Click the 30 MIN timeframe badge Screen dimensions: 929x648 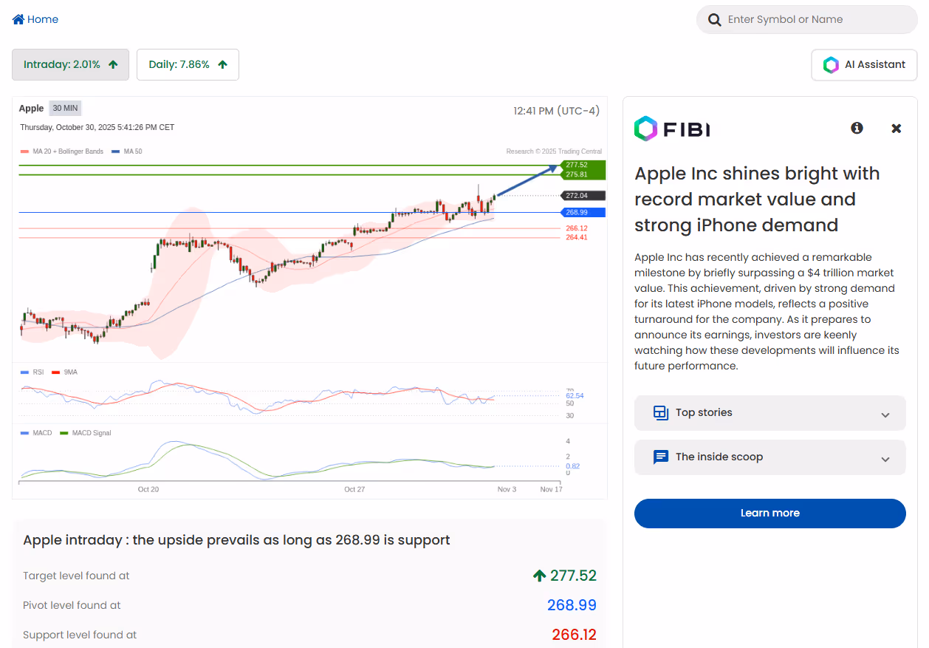65,109
